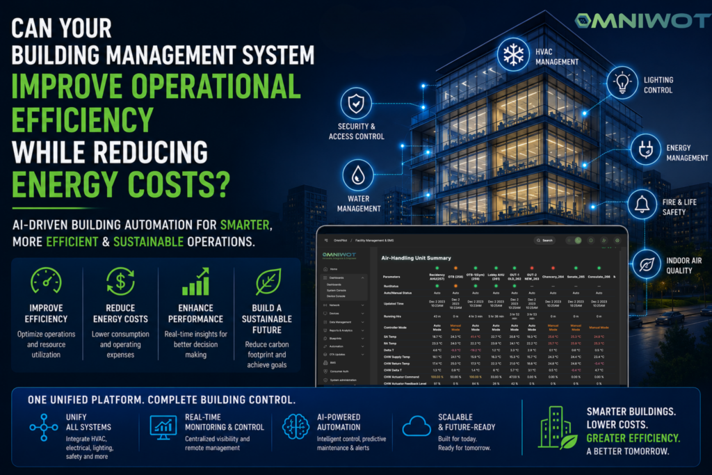This screenshot has height=475, width=712.
Task: Open Consumer Auth in the sidebar
Action: click(x=336, y=371)
